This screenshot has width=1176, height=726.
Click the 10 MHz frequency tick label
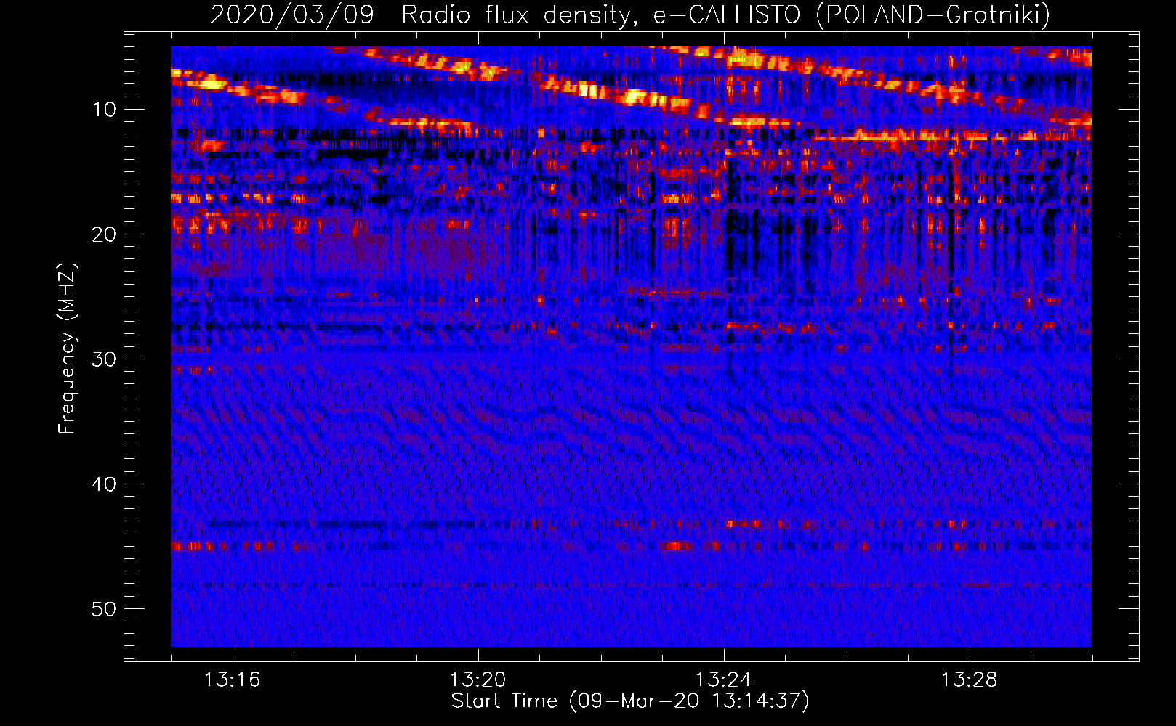[105, 110]
